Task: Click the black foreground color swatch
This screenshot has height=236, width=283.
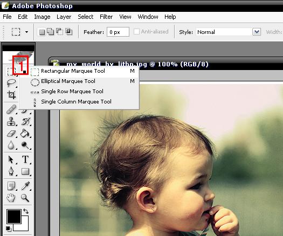Action: (13, 217)
